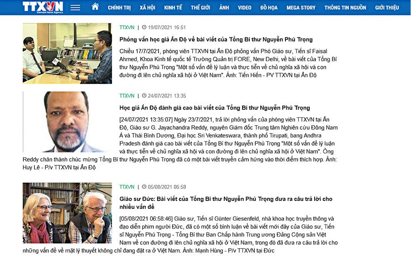
Task: Open headline 'Học giả Ấn Độ đánh giá cao'
Action: [x=215, y=108]
